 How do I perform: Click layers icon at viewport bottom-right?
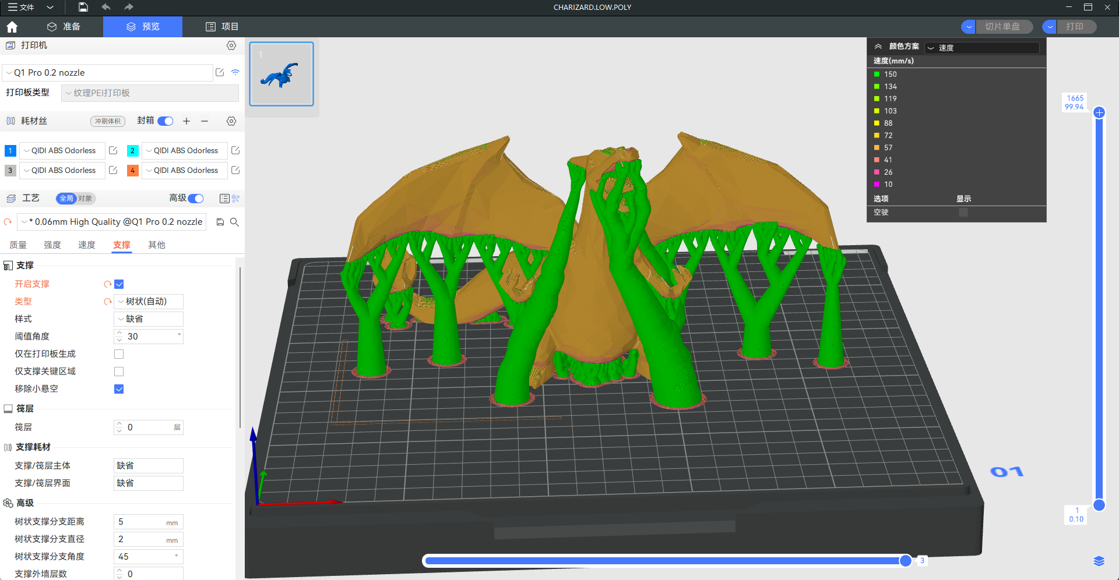pyautogui.click(x=1099, y=561)
